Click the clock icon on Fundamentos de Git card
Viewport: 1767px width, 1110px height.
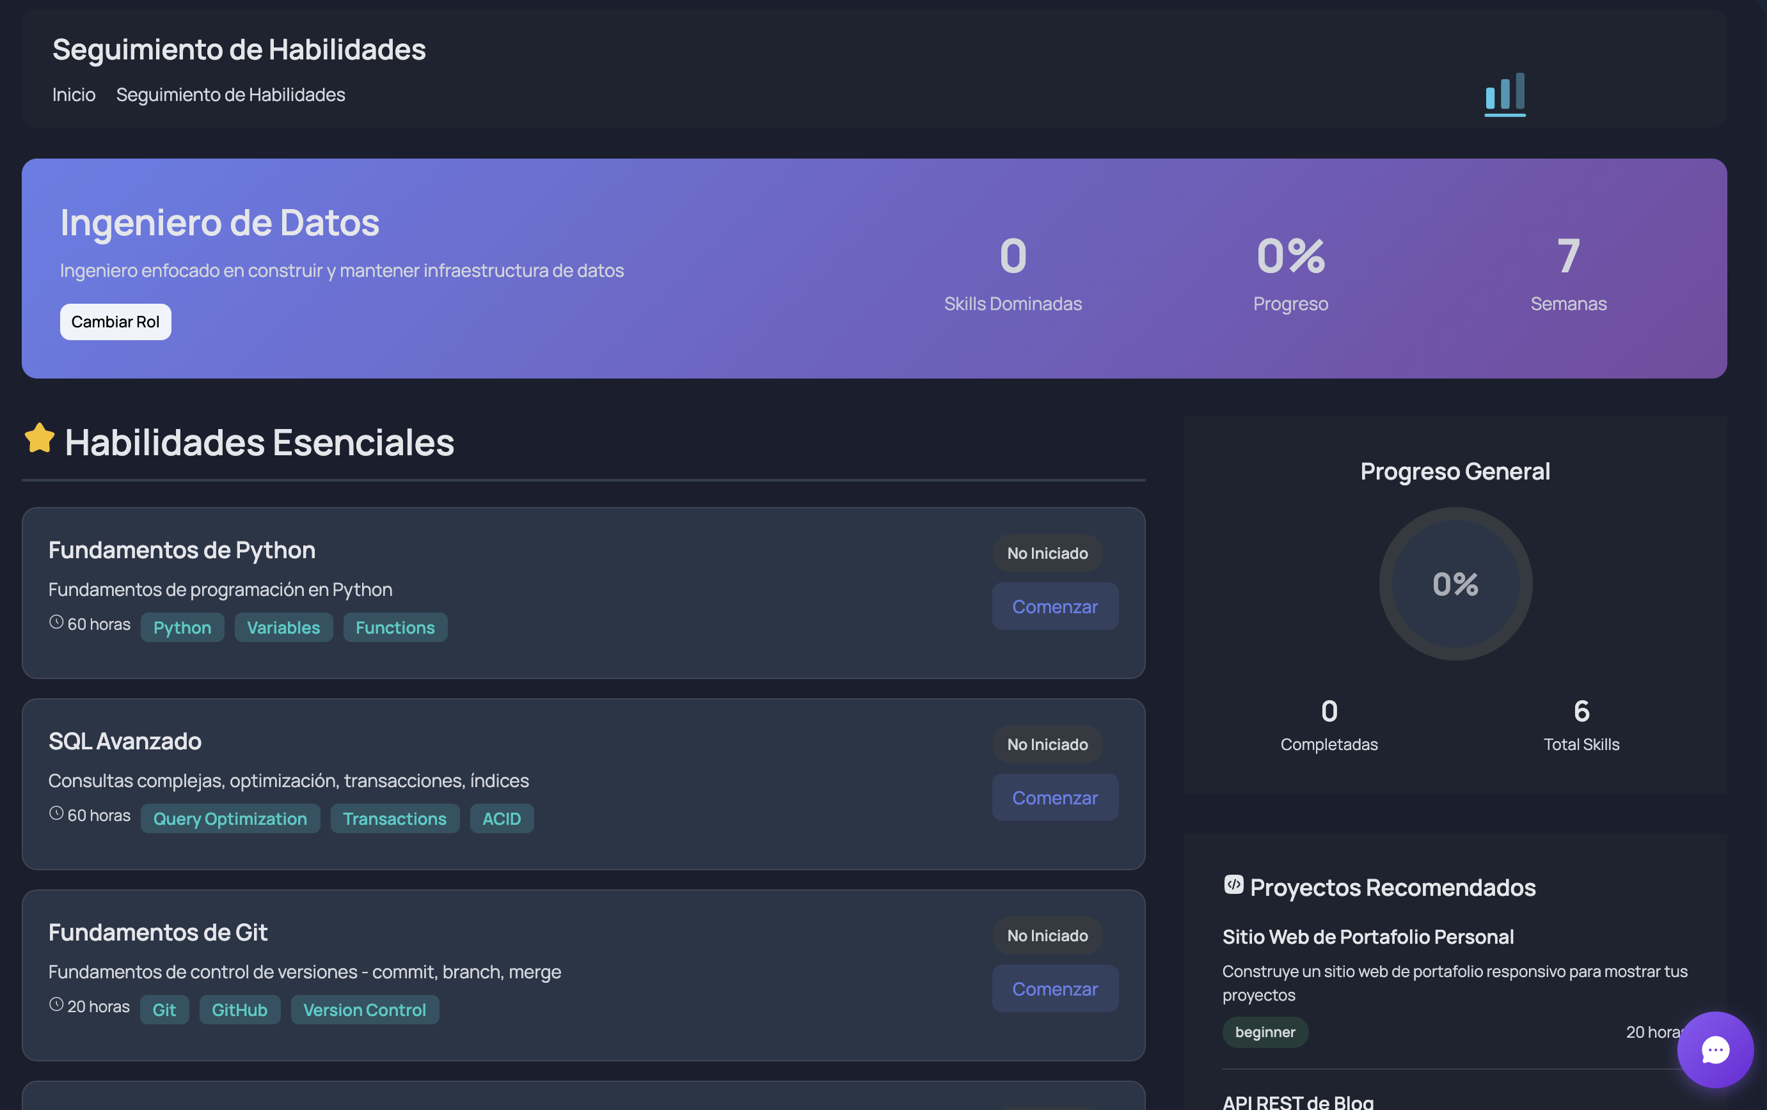pos(56,1005)
